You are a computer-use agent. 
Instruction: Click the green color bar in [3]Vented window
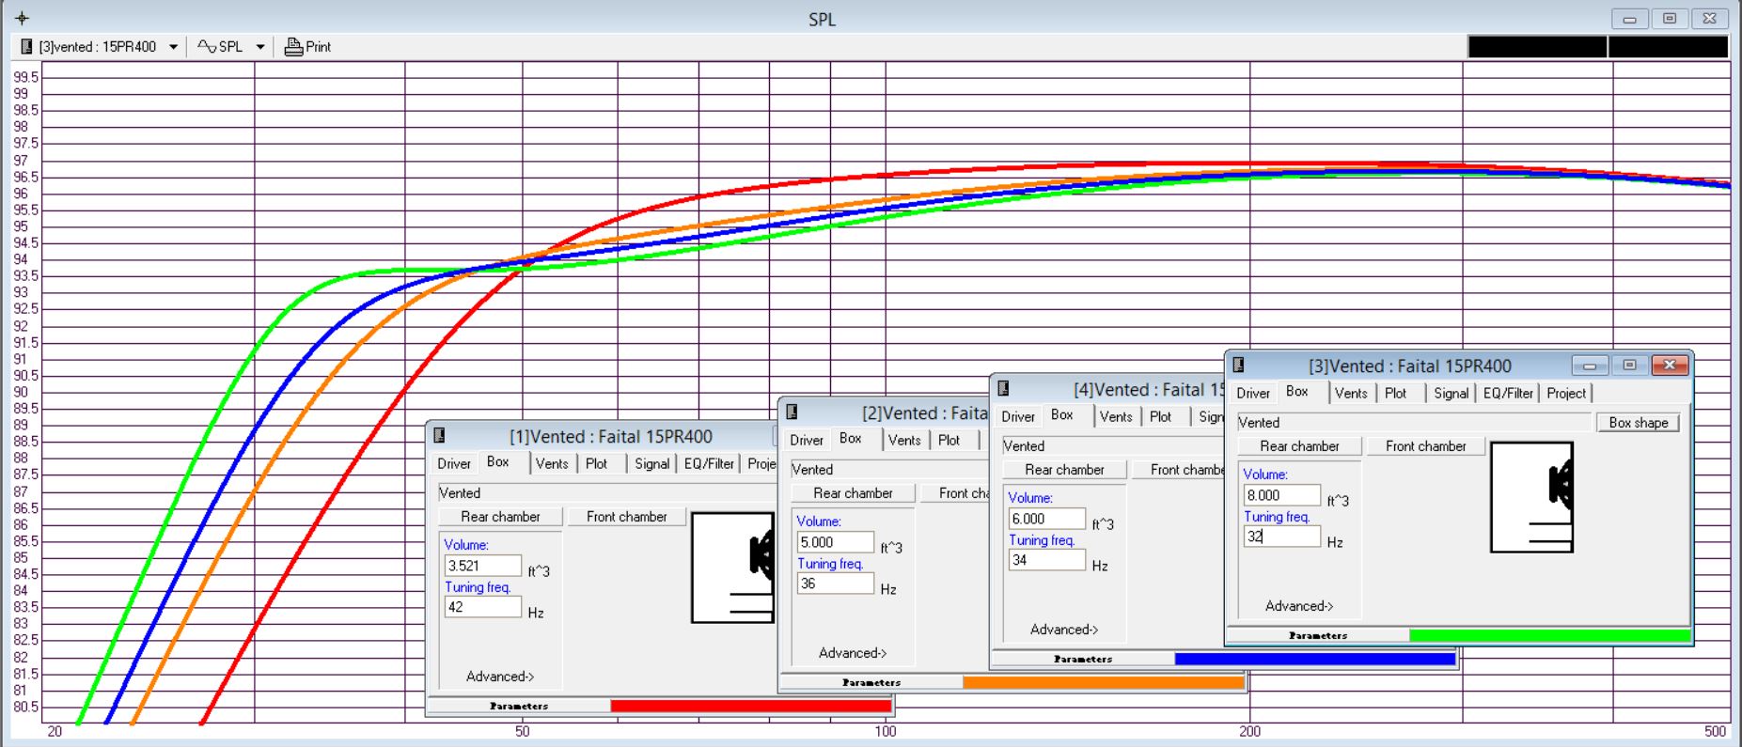[x=1549, y=636]
